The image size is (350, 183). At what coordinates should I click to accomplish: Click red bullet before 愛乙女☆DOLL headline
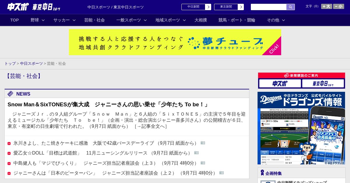click(x=9, y=153)
